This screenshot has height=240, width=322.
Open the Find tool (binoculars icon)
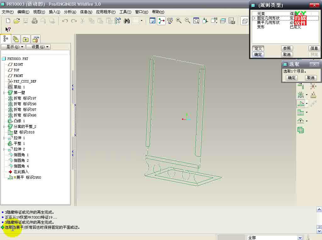127,21
